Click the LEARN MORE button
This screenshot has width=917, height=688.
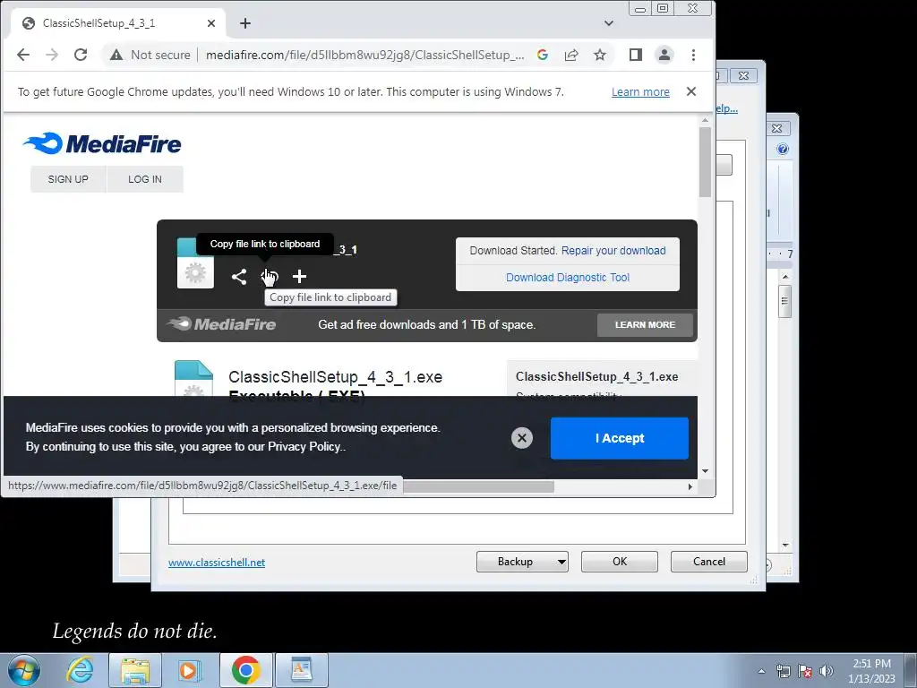645,324
